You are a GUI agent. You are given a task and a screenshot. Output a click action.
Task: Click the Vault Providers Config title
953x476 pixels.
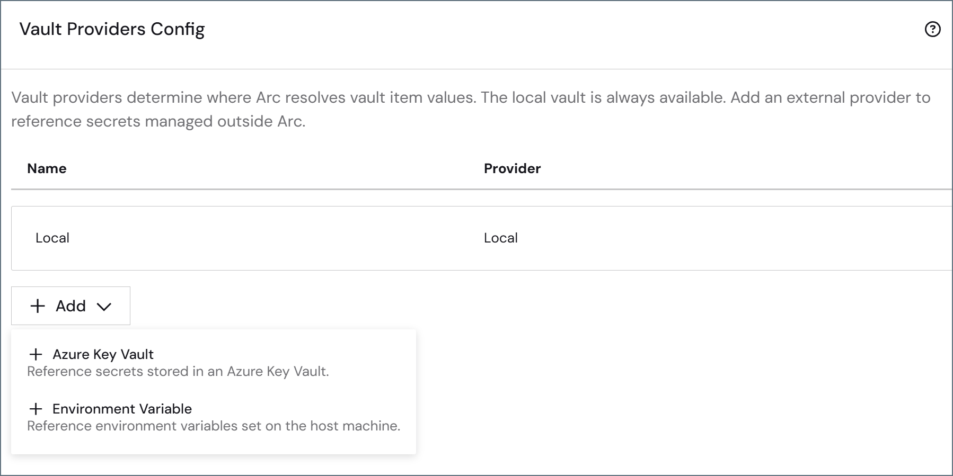click(x=112, y=29)
